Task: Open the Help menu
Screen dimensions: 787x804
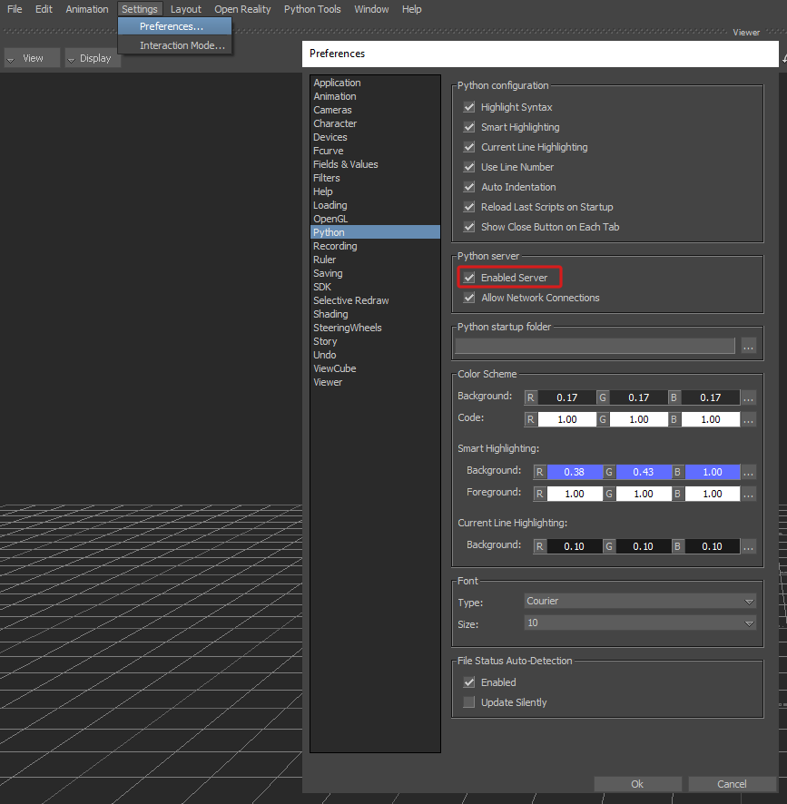Action: 411,9
